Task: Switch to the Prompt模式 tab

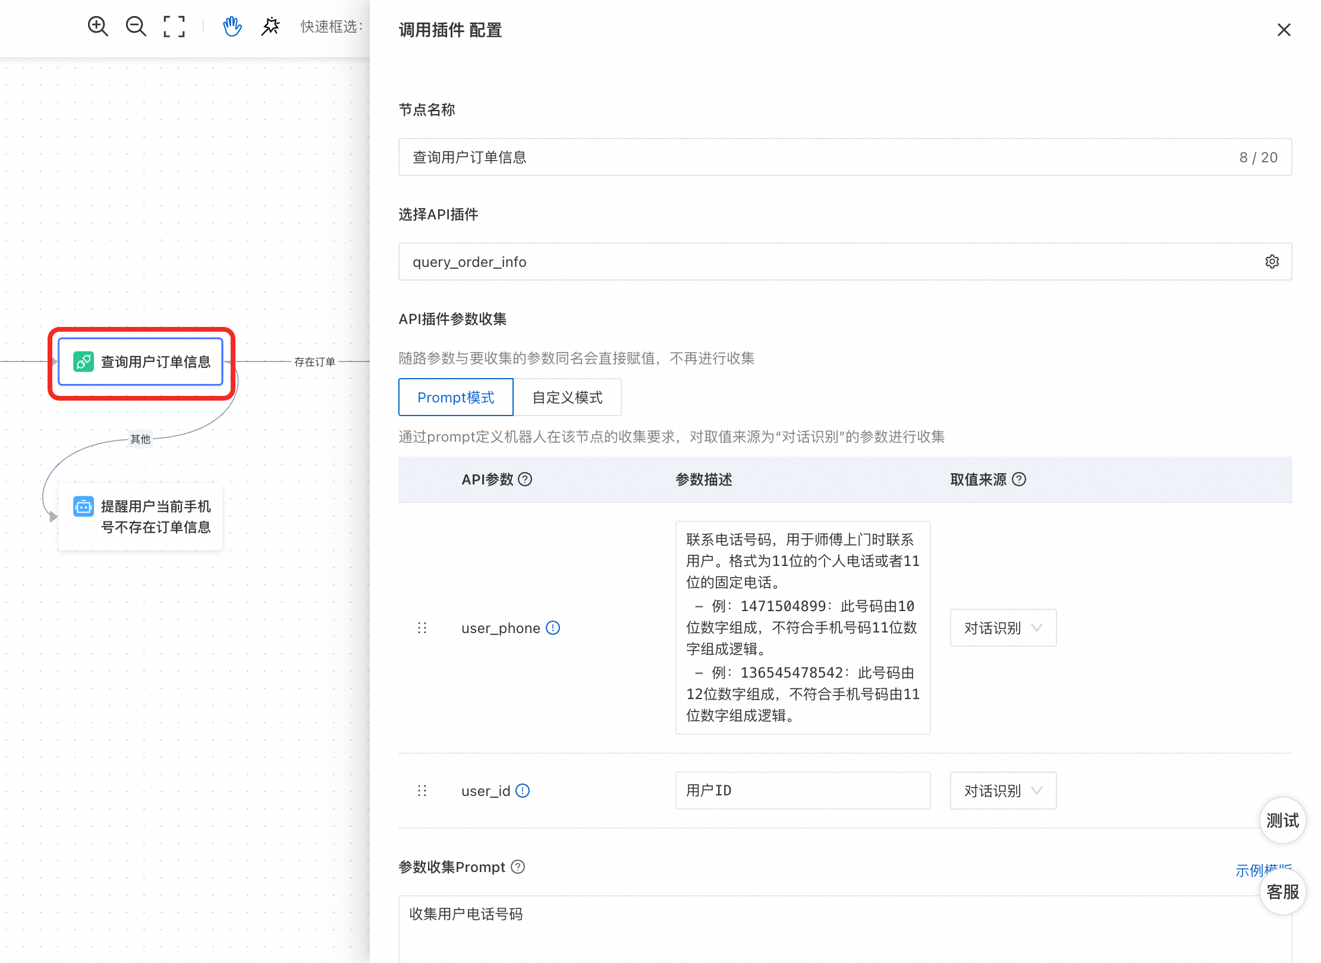Action: pyautogui.click(x=455, y=397)
